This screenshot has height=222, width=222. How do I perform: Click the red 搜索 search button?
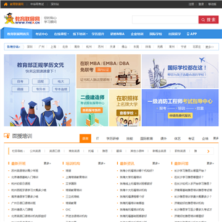(208, 20)
